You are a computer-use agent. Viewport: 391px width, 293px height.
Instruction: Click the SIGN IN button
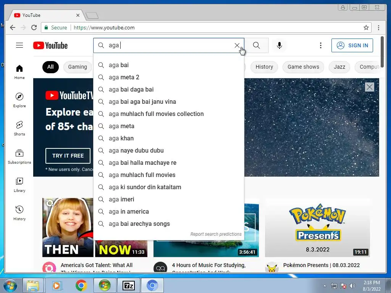352,45
